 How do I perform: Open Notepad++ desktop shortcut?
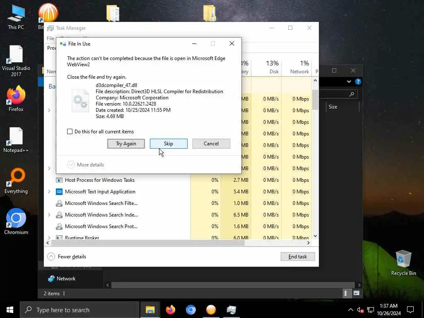click(x=16, y=140)
